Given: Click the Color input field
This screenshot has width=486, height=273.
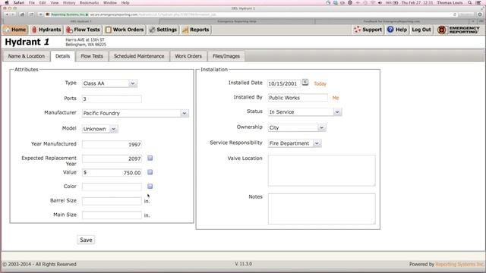Looking at the screenshot, I should [x=112, y=187].
